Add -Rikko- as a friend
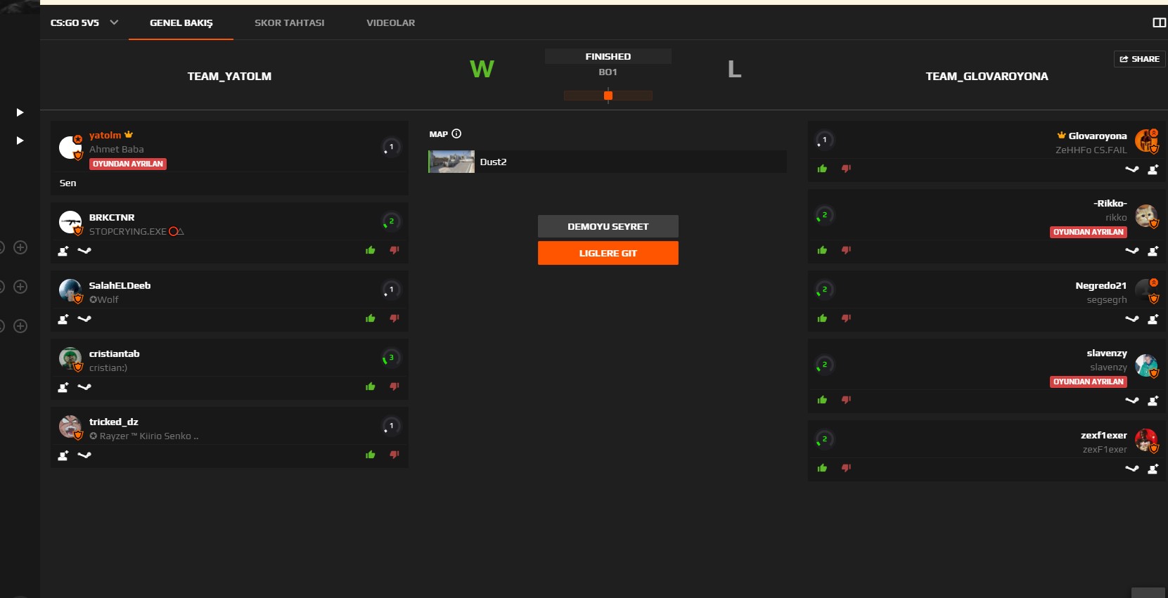Viewport: 1168px width, 598px height. coord(1153,251)
